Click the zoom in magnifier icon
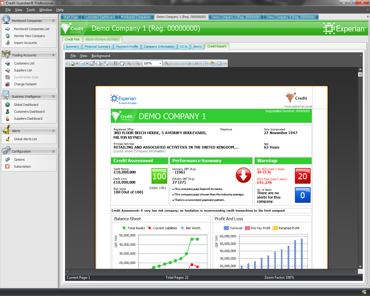This screenshot has height=296, width=370. point(167,63)
